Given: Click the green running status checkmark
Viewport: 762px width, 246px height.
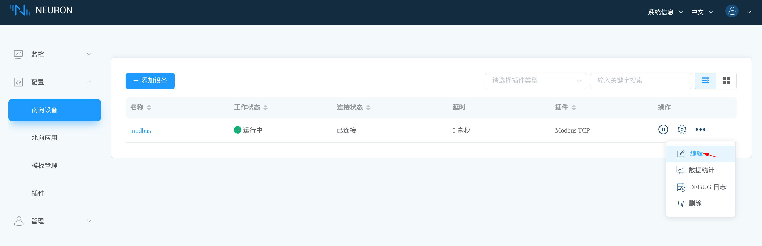Looking at the screenshot, I should click(x=237, y=130).
